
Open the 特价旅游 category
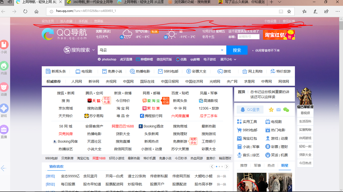[x=280, y=71]
